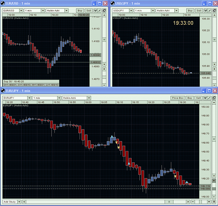Click Sell in the EUR/USD window

point(89,10)
